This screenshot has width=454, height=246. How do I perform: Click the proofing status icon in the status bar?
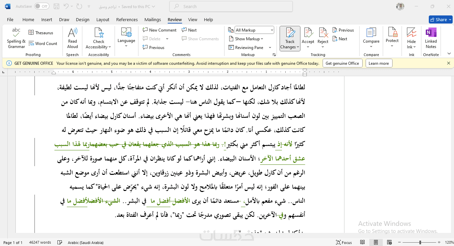point(60,243)
